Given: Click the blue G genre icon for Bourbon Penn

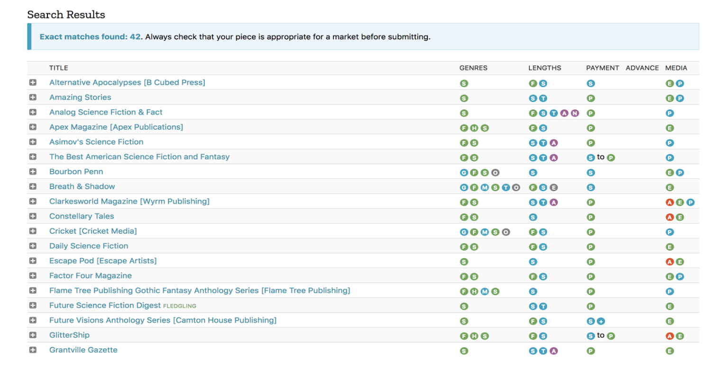Looking at the screenshot, I should 464,173.
